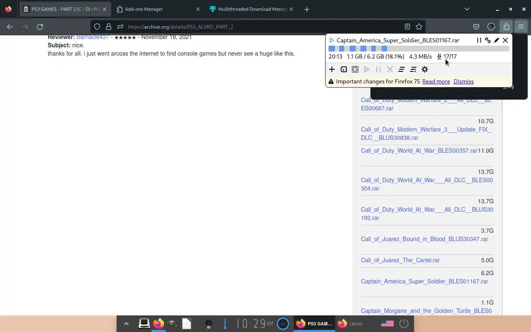
Task: Go back to previous page
Action: pyautogui.click(x=10, y=27)
